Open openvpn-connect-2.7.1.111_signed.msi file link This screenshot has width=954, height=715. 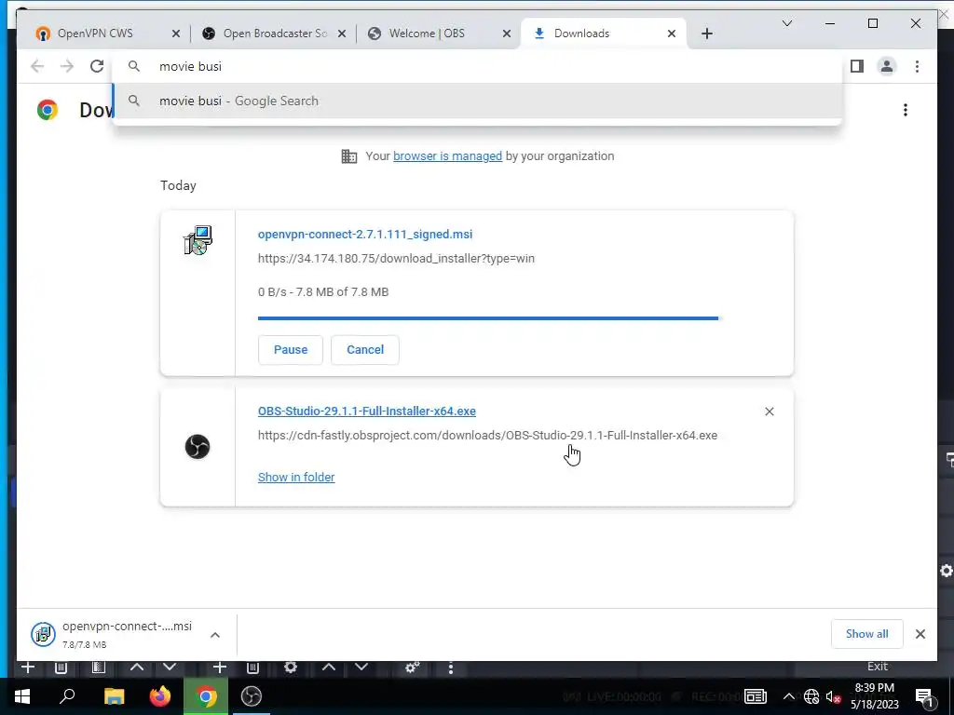(x=365, y=234)
